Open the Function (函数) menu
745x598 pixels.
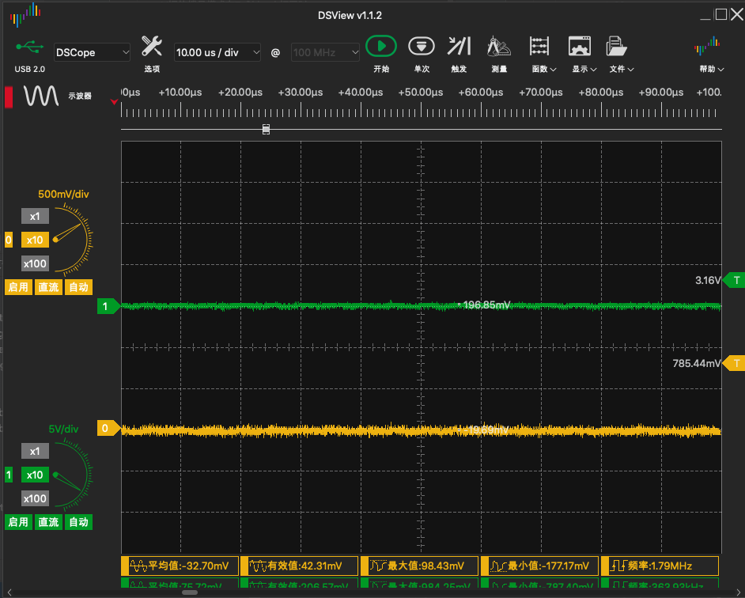coord(543,53)
